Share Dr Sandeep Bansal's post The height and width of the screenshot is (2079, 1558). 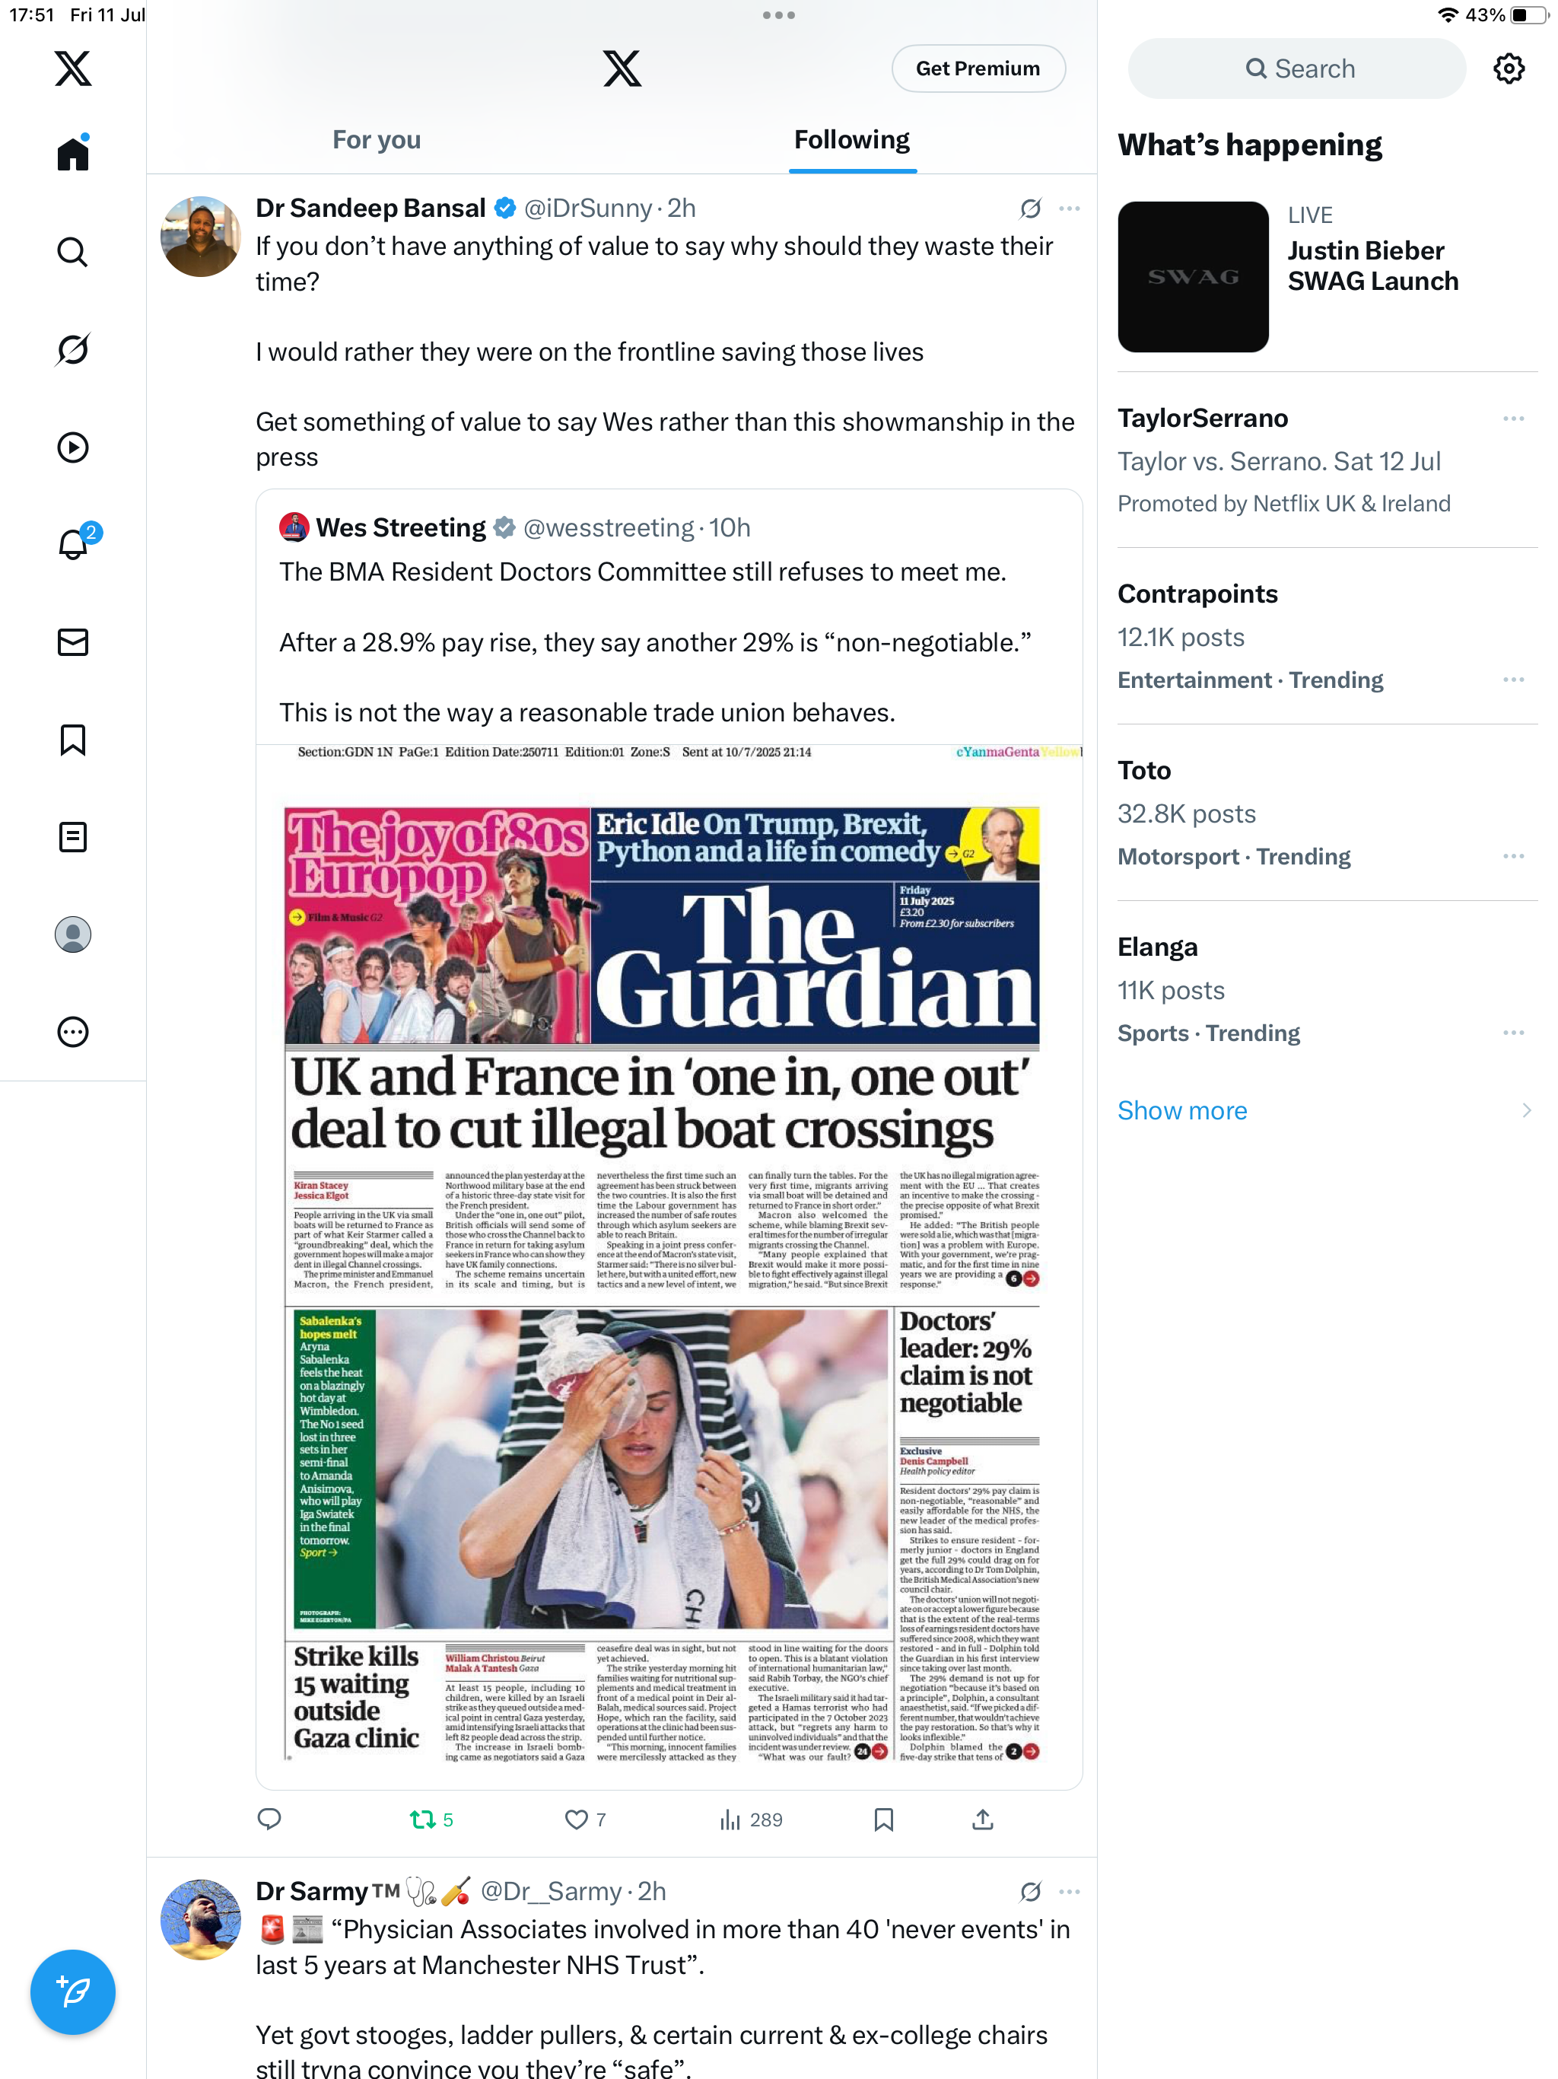(982, 1820)
